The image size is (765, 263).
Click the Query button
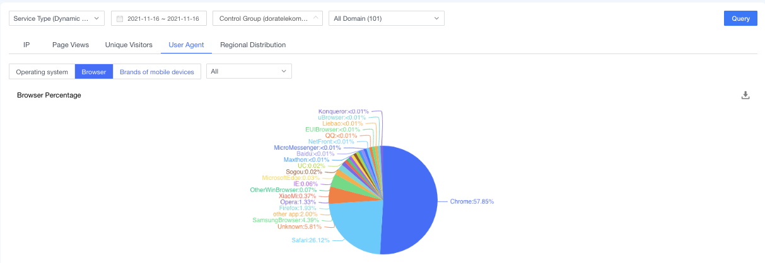pos(740,18)
